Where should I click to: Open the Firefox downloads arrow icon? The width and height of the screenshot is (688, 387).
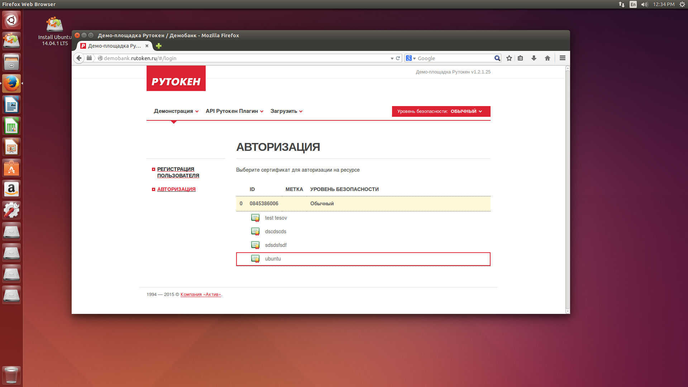[x=534, y=58]
